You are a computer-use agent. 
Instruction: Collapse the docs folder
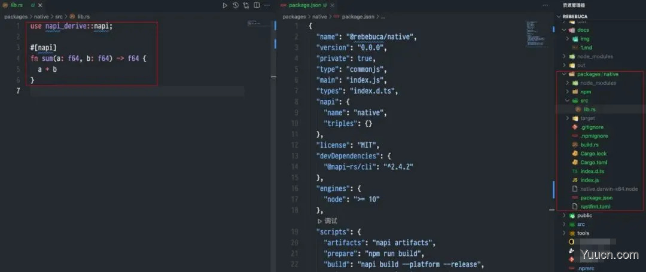(565, 30)
